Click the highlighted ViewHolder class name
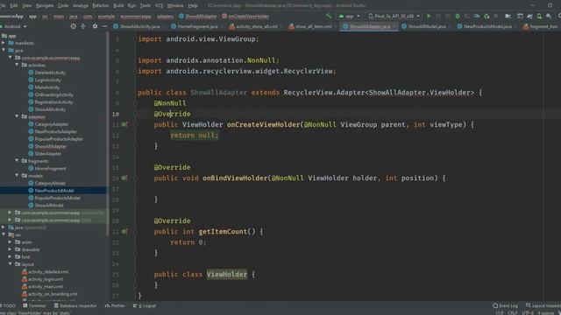The width and height of the screenshot is (561, 315). coord(227,274)
